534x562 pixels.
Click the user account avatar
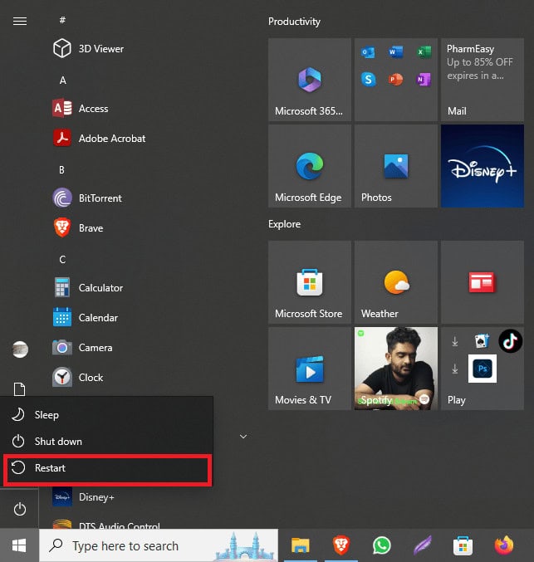[x=20, y=349]
